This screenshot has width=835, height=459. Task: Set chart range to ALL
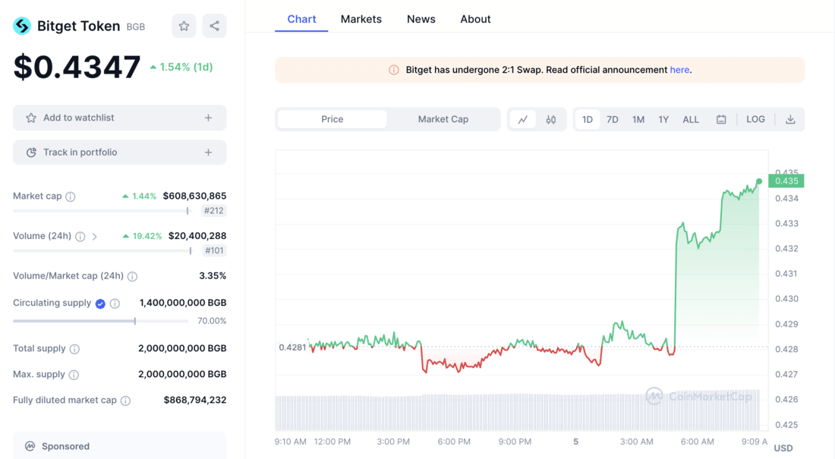point(691,119)
